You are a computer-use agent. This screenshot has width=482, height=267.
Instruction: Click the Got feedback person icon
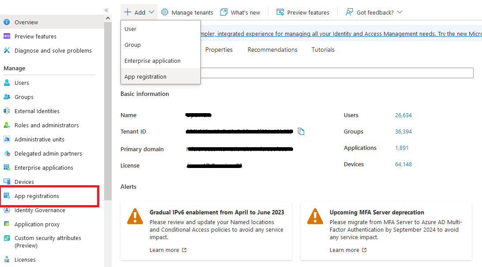tap(349, 12)
